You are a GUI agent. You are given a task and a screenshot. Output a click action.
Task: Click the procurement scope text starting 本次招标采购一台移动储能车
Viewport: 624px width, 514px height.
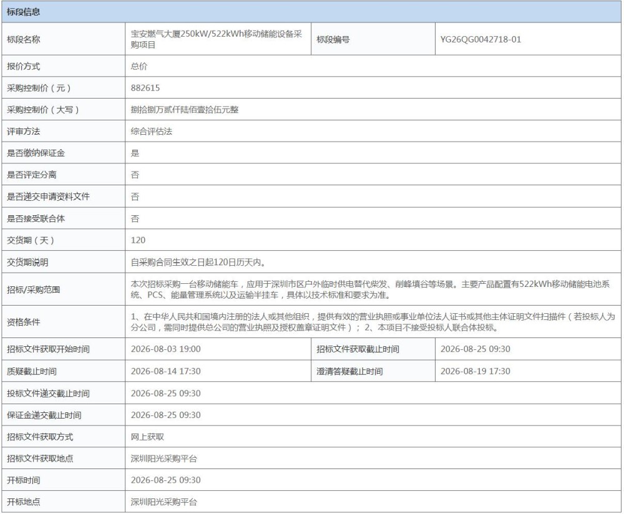(x=370, y=289)
